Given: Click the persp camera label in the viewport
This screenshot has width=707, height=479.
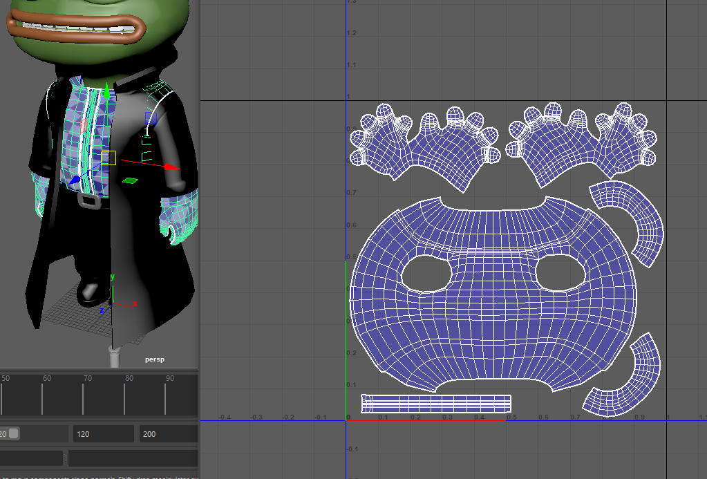Looking at the screenshot, I should click(x=155, y=359).
